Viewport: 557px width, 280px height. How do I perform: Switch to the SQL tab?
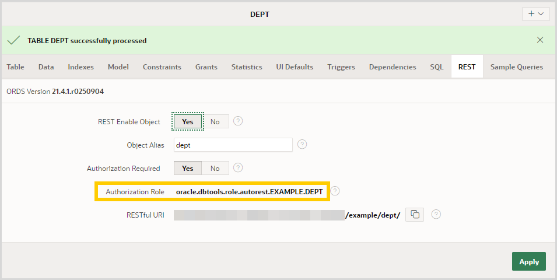(437, 67)
